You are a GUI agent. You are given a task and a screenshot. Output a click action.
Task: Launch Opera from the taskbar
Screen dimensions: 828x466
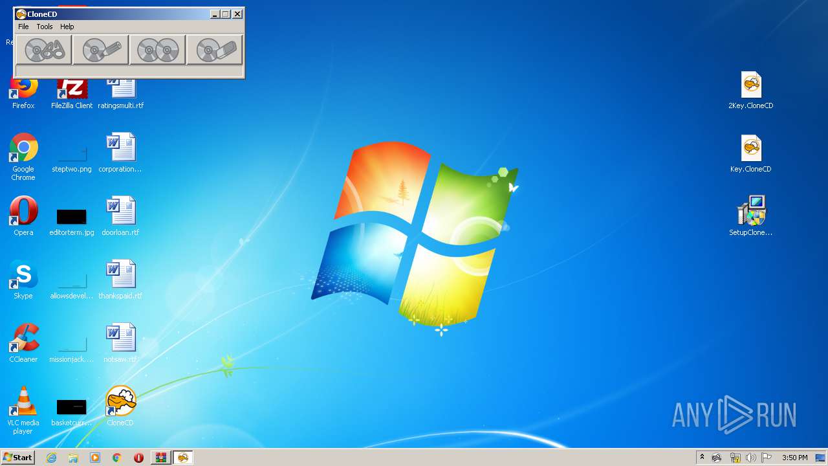pos(138,458)
